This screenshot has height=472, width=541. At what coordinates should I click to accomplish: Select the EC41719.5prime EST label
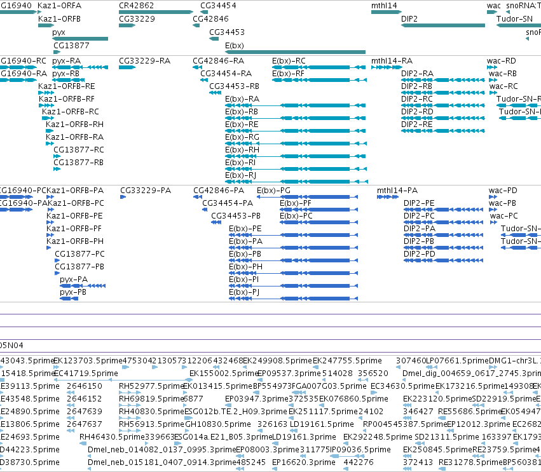[x=86, y=374]
